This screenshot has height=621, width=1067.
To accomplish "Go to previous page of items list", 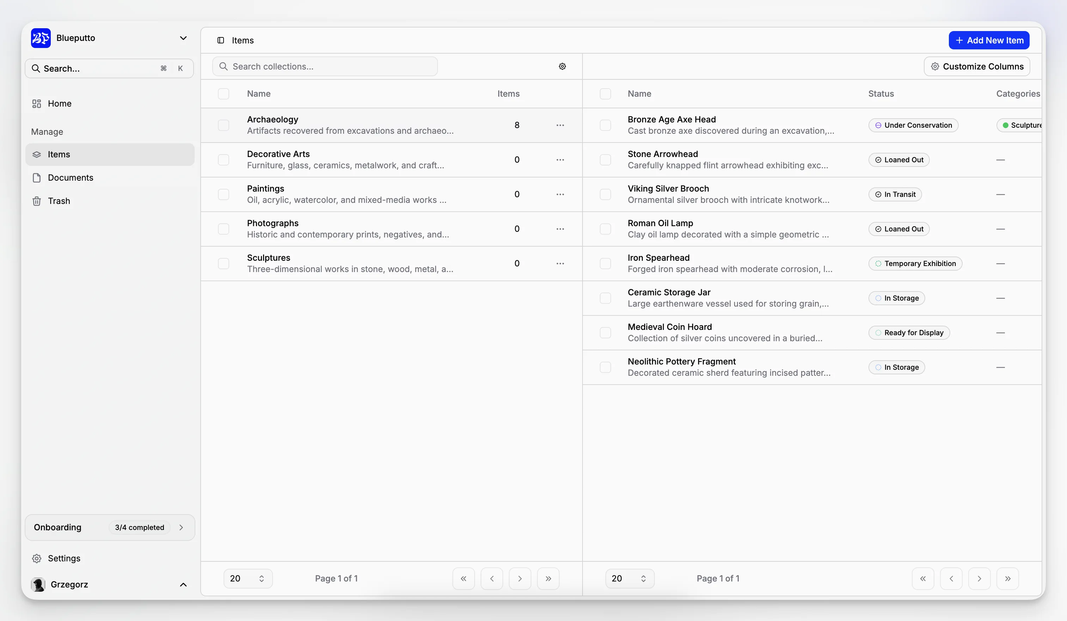I will point(951,579).
